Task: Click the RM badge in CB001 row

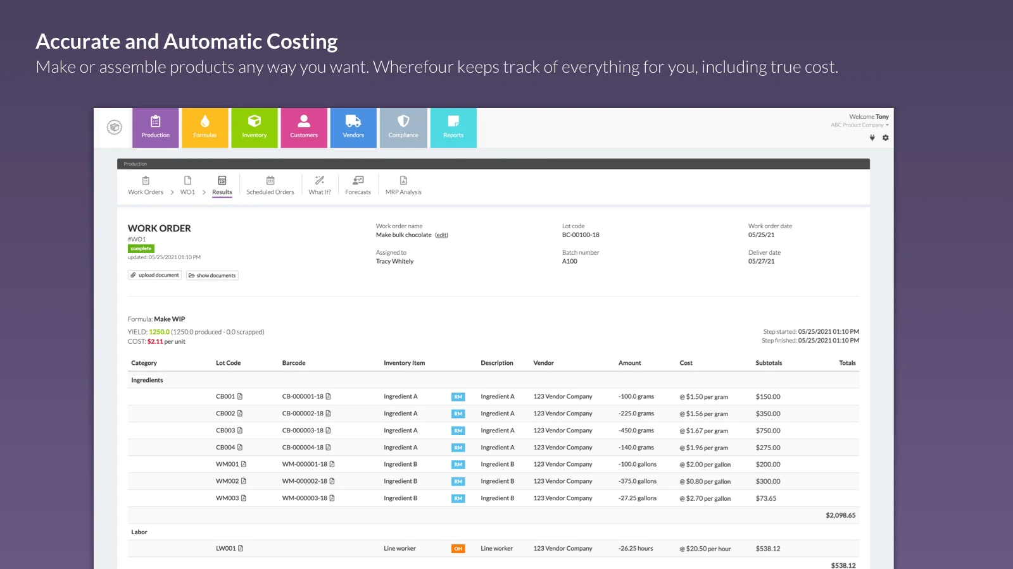Action: pos(458,397)
